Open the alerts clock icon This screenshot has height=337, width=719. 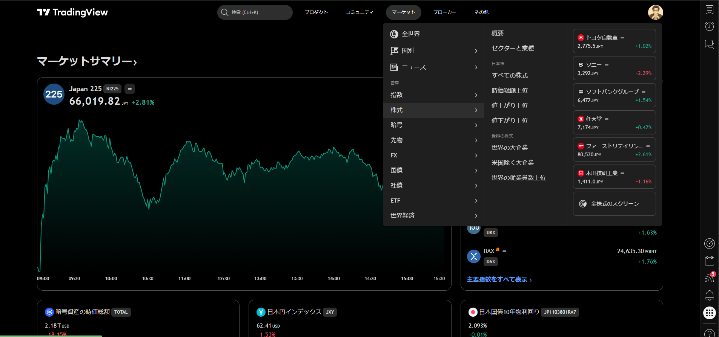click(710, 26)
